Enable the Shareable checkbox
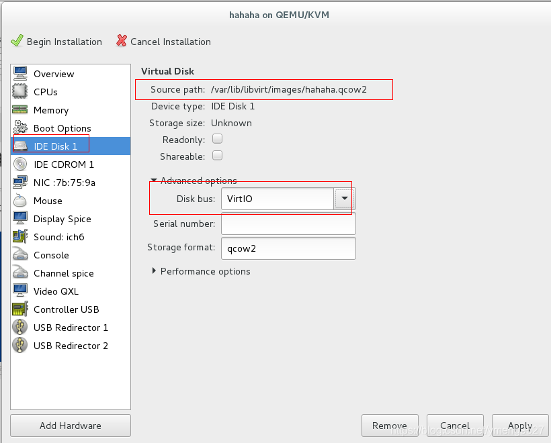Viewport: 551px width, 443px height. point(217,156)
